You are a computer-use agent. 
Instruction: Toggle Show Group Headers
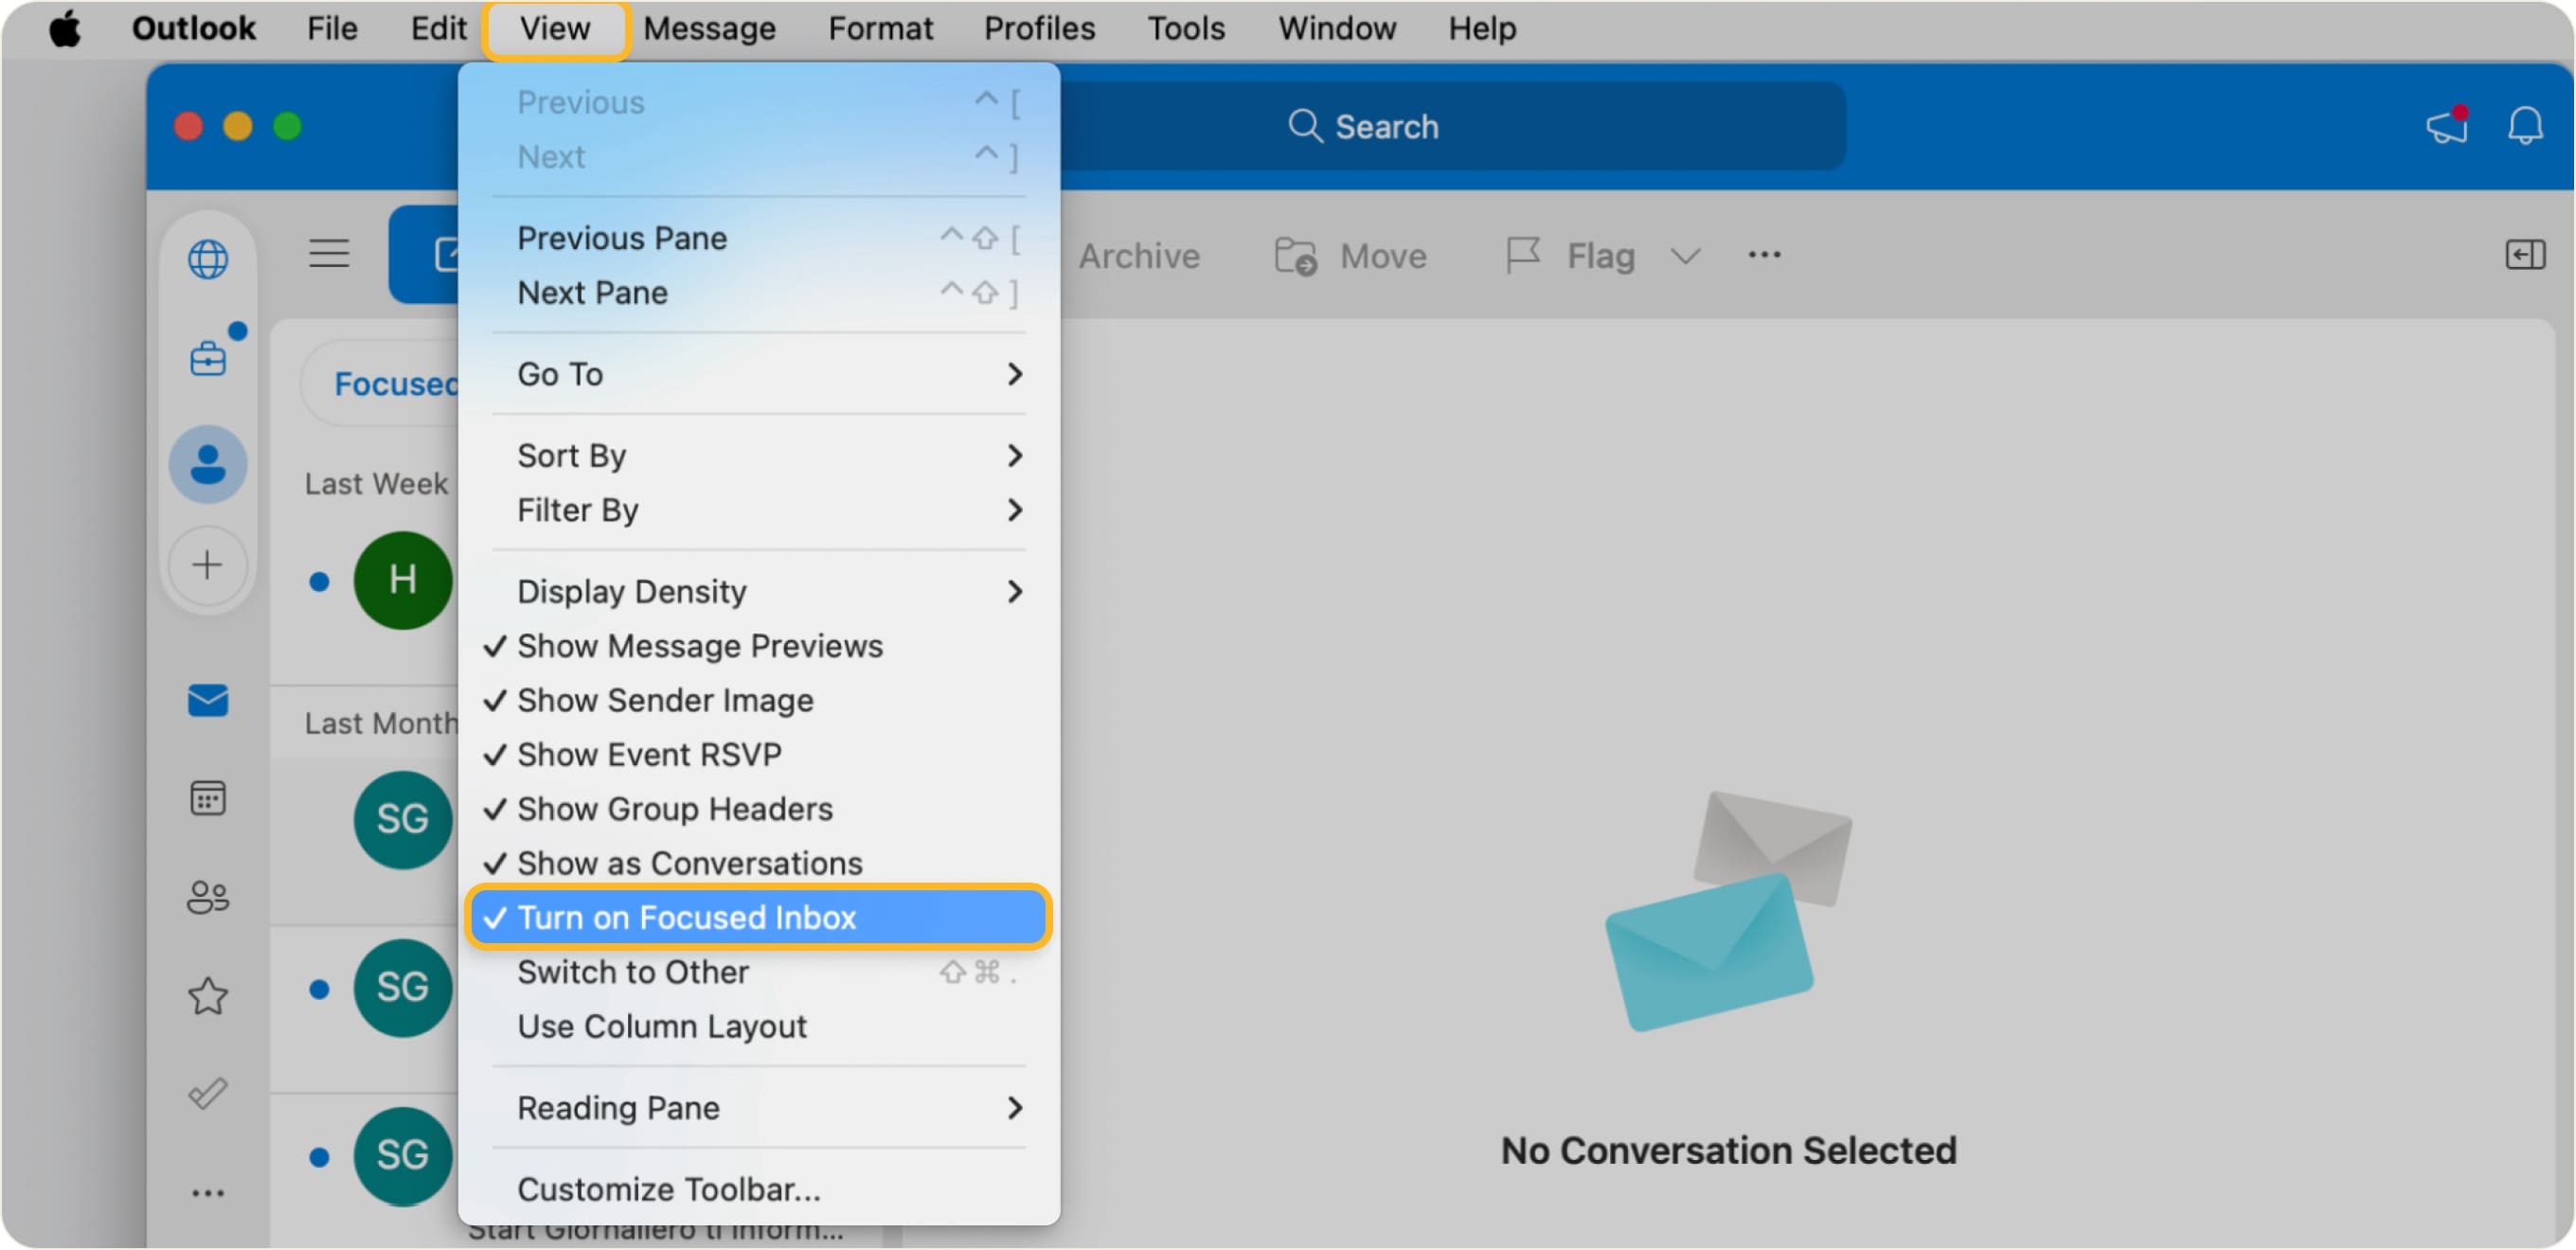[x=758, y=808]
